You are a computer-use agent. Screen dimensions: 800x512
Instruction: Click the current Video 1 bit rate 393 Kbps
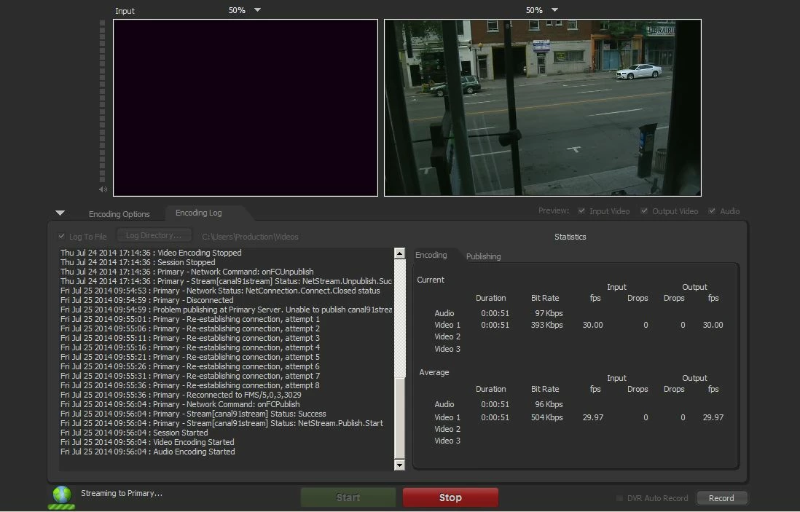[546, 325]
